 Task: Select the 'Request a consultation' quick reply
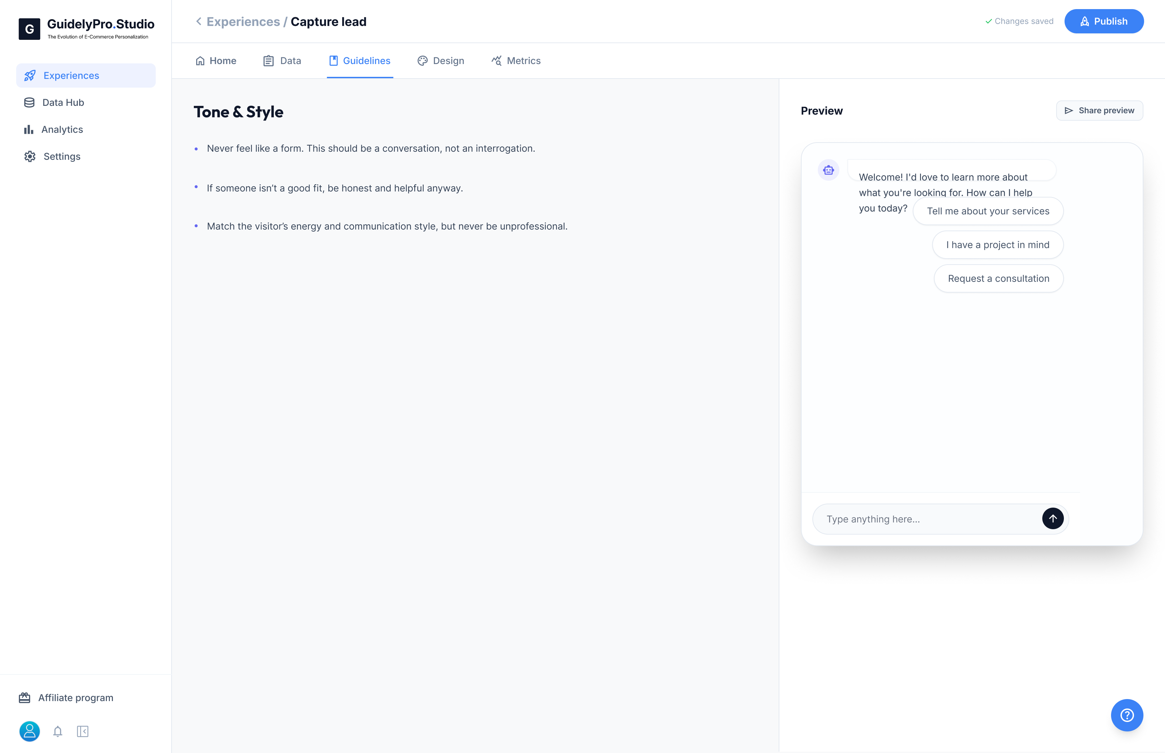(998, 278)
